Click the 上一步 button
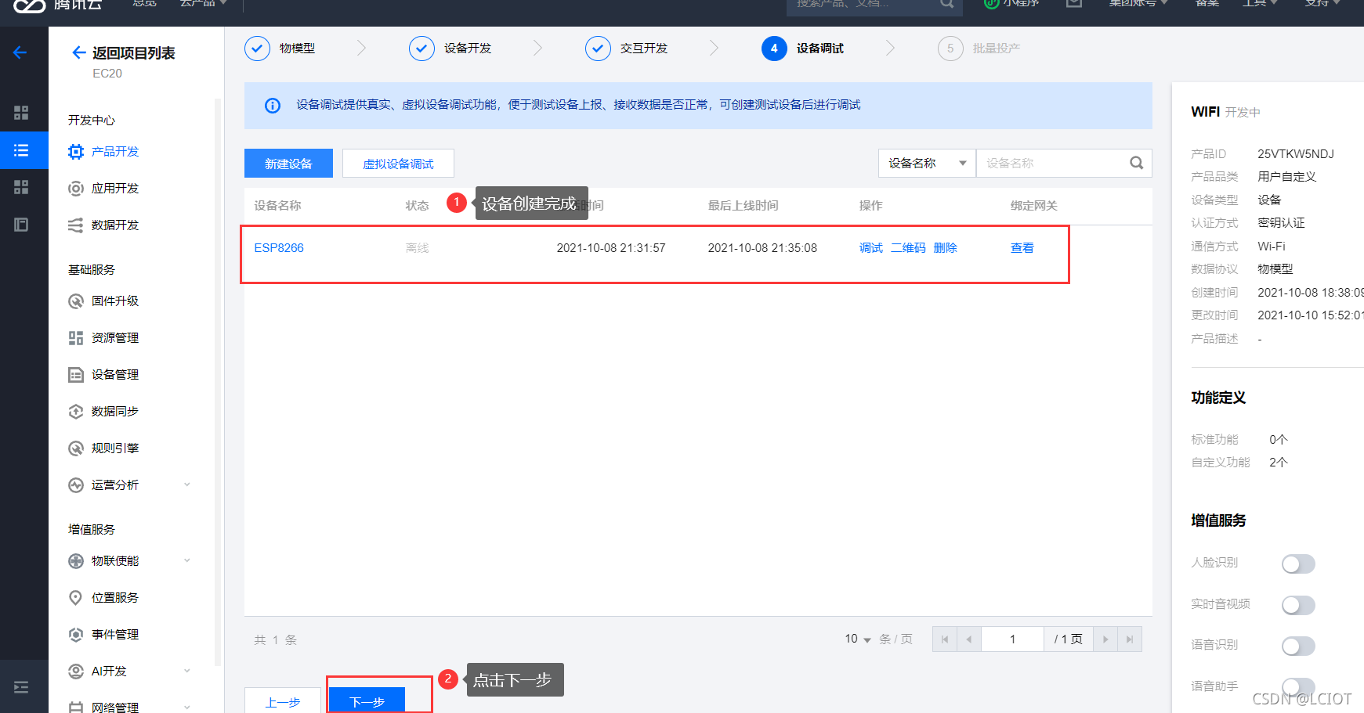The image size is (1364, 713). pos(283,700)
